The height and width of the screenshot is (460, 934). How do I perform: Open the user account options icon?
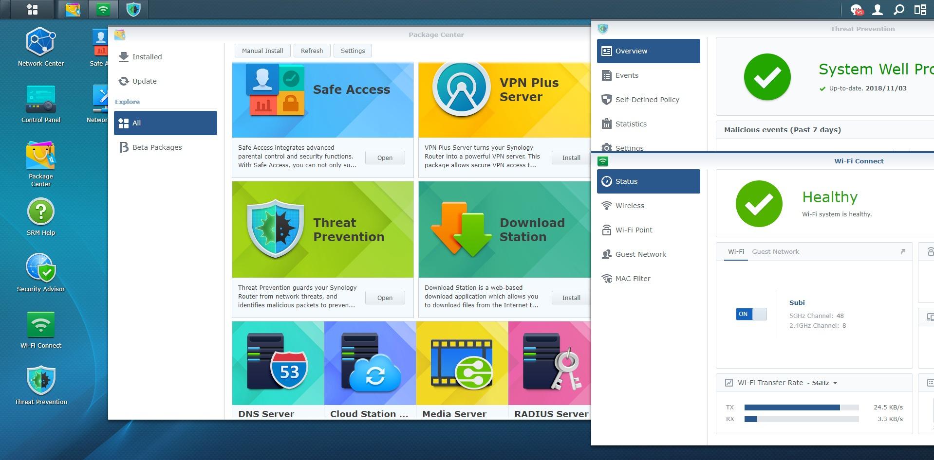pyautogui.click(x=878, y=9)
